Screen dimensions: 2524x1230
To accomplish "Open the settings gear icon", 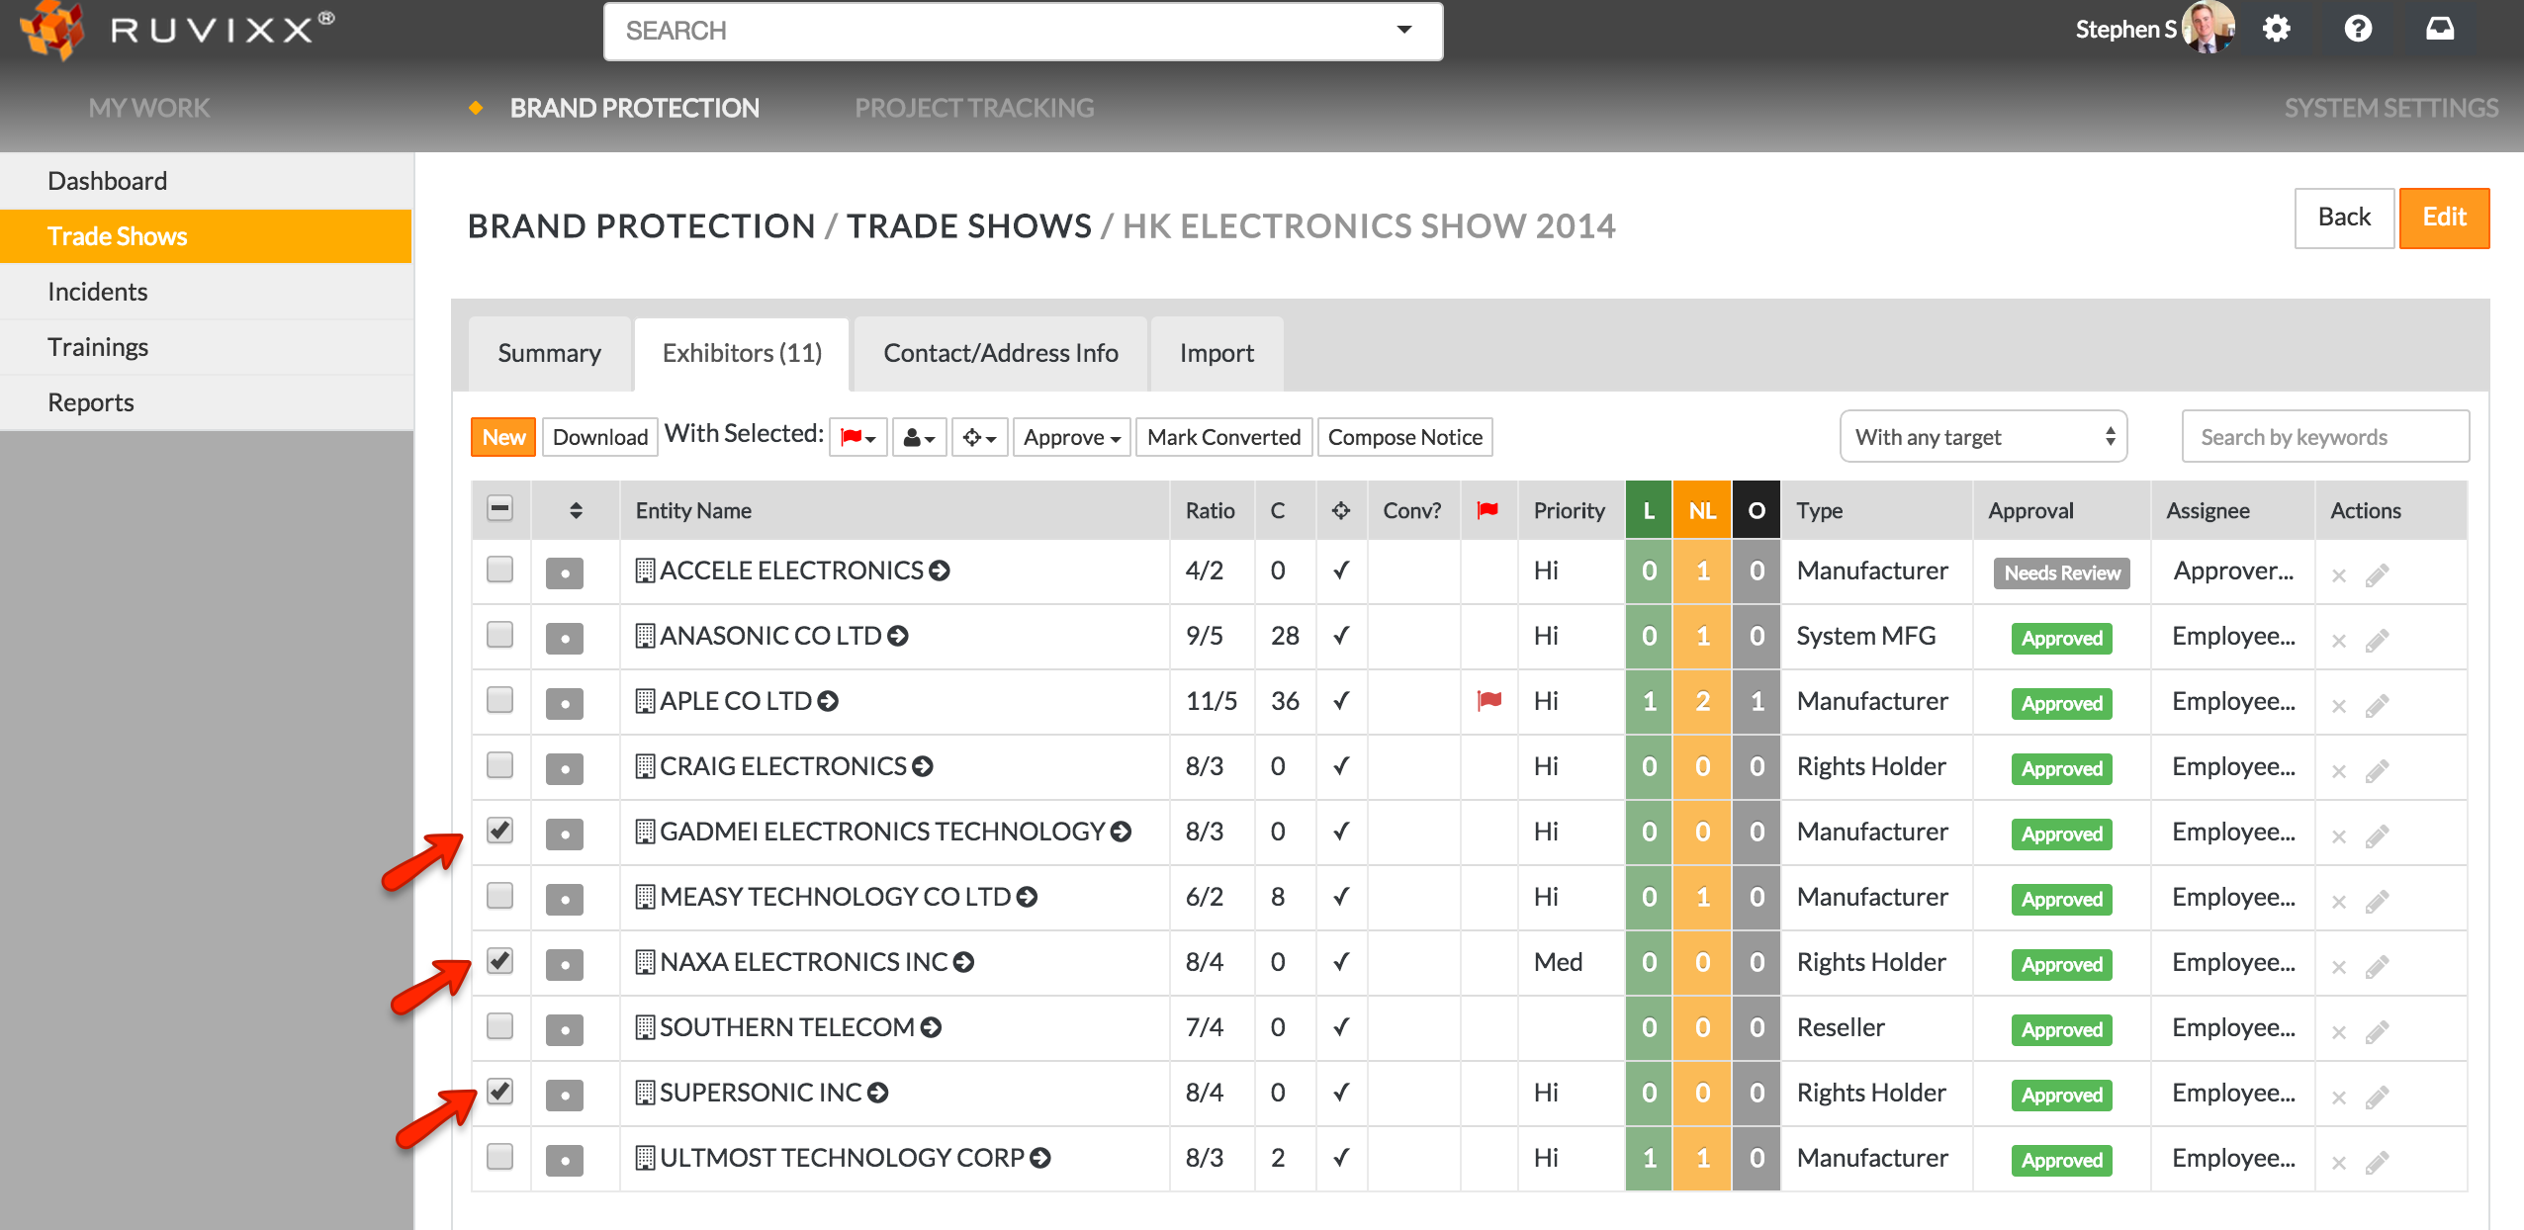I will (x=2276, y=30).
